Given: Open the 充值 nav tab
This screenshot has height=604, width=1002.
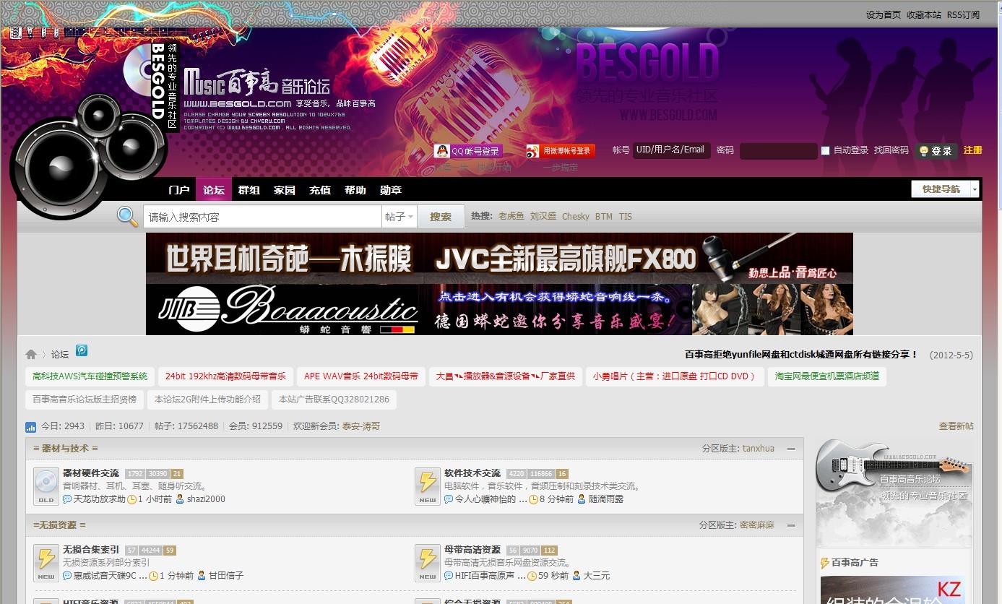Looking at the screenshot, I should (x=320, y=190).
